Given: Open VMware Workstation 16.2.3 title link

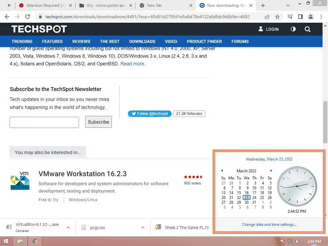Looking at the screenshot, I should point(82,174).
